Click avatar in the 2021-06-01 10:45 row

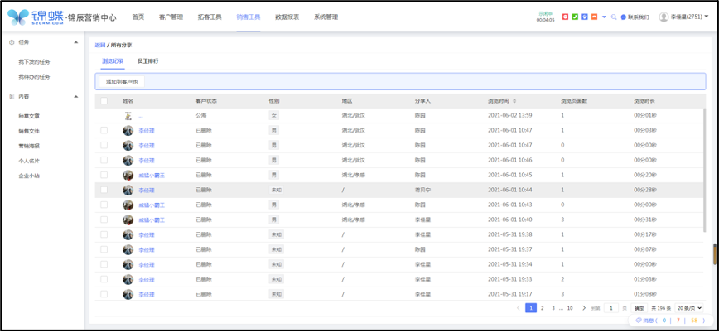pos(128,176)
